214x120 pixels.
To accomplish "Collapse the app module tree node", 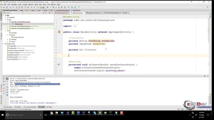I will click(x=3, y=15).
